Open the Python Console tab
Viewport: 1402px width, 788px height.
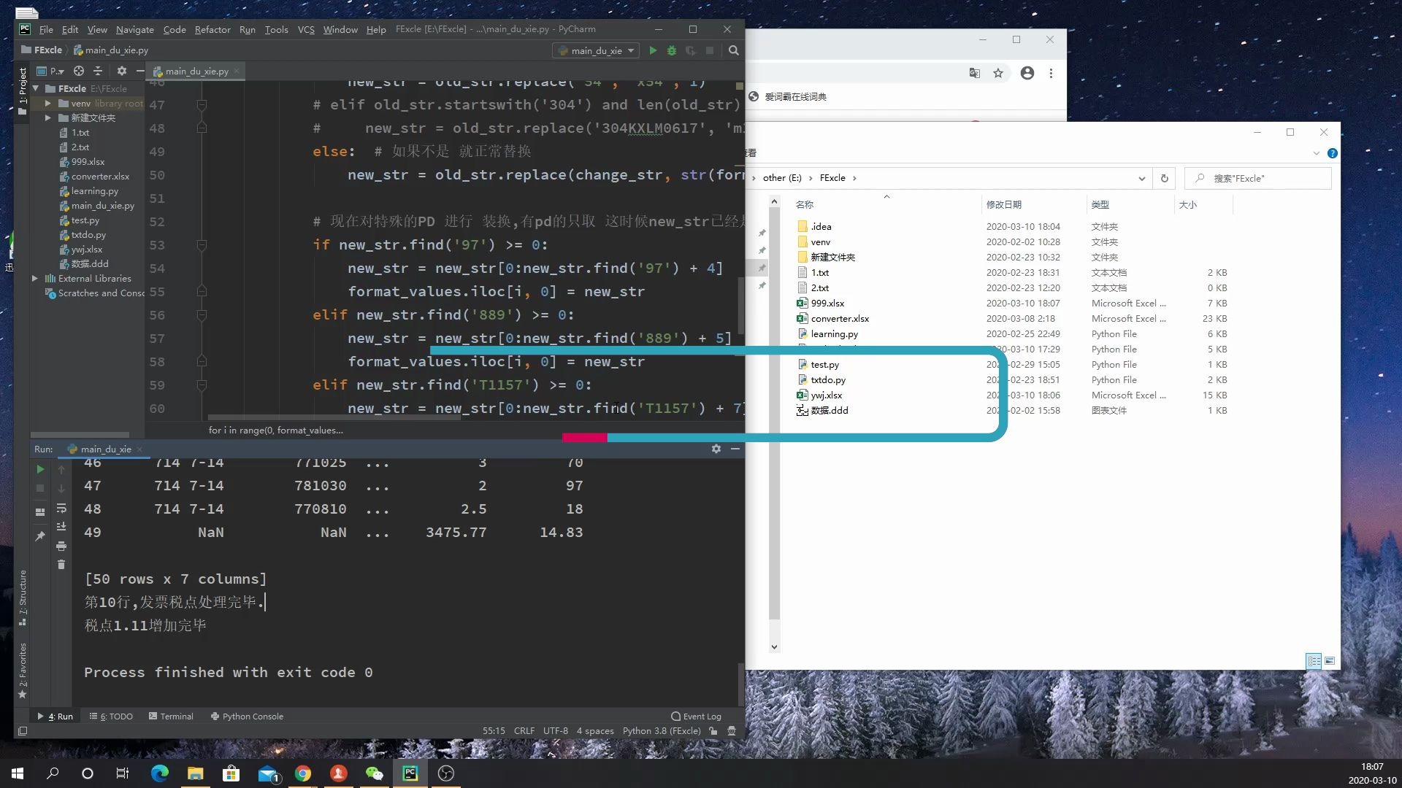pyautogui.click(x=253, y=716)
